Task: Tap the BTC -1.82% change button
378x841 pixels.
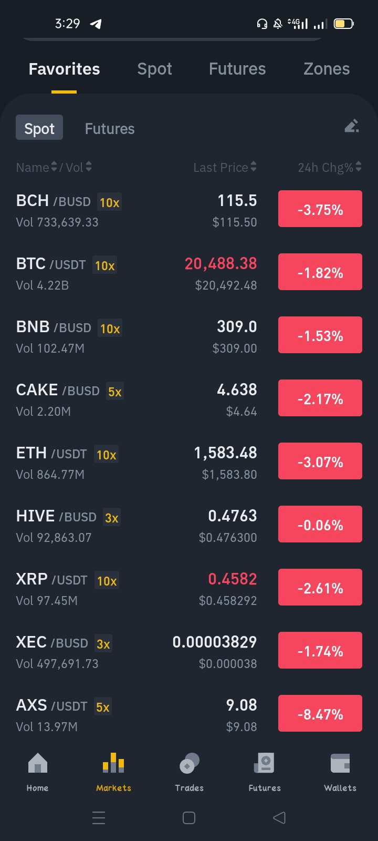Action: [x=320, y=272]
